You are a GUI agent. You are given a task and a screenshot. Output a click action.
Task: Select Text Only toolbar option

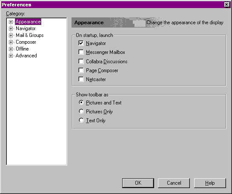click(81, 120)
